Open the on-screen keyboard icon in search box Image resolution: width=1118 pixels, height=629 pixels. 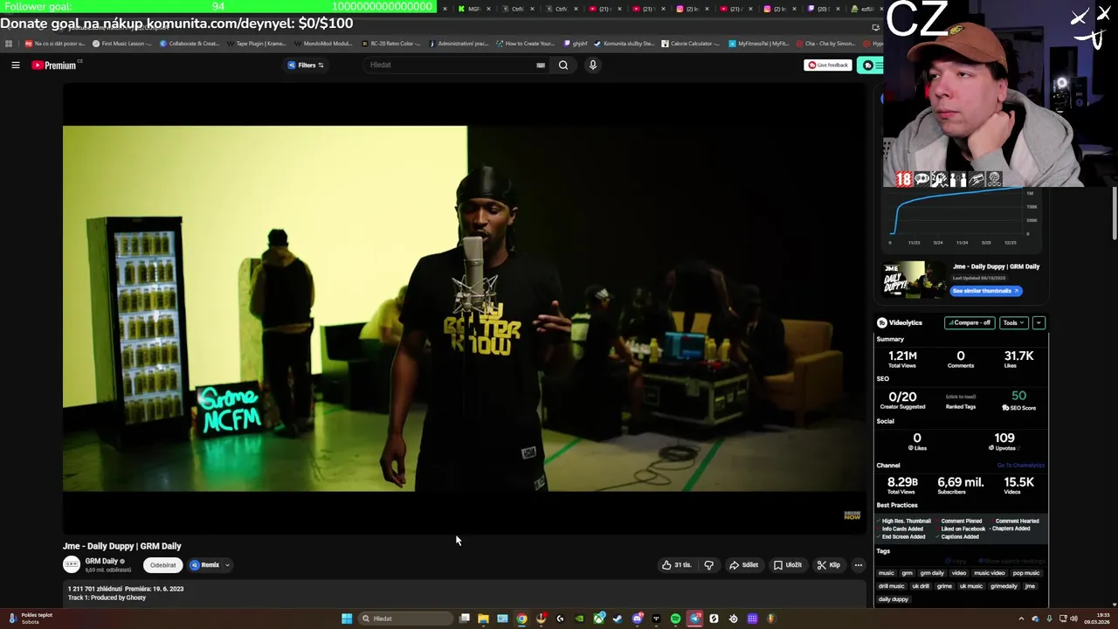541,65
